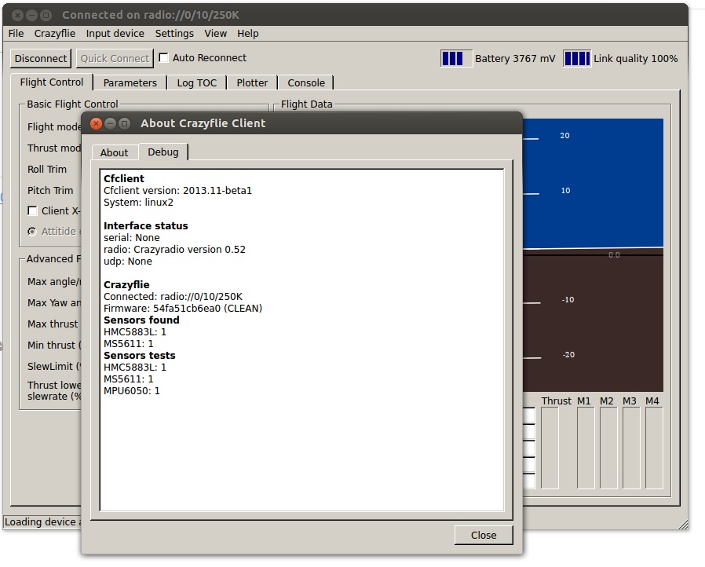
Task: Click the 'radio: Crazyradio version 0.52' line
Action: pyautogui.click(x=174, y=250)
